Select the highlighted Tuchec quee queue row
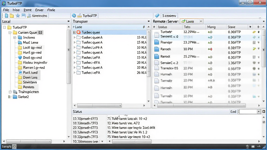 click(109, 32)
